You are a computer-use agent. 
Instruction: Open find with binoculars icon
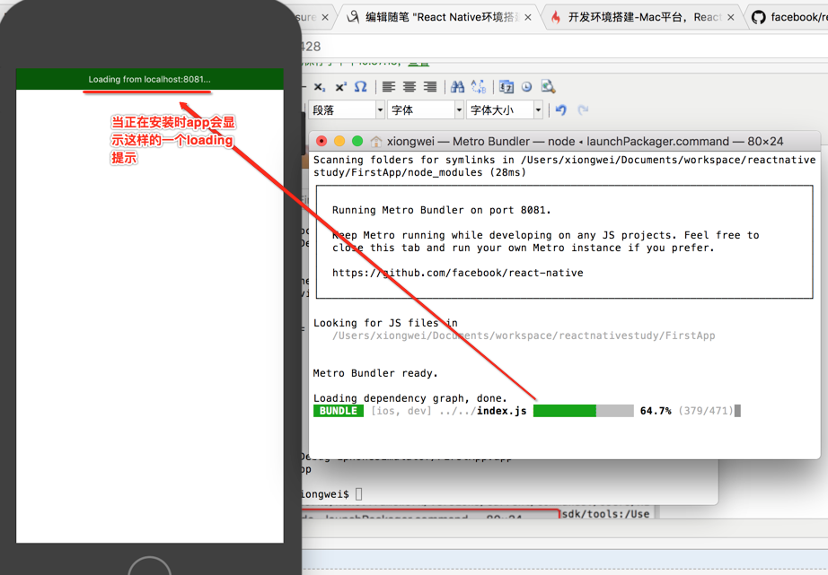point(458,87)
